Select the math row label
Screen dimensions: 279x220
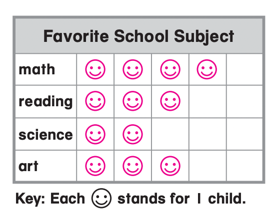point(37,69)
